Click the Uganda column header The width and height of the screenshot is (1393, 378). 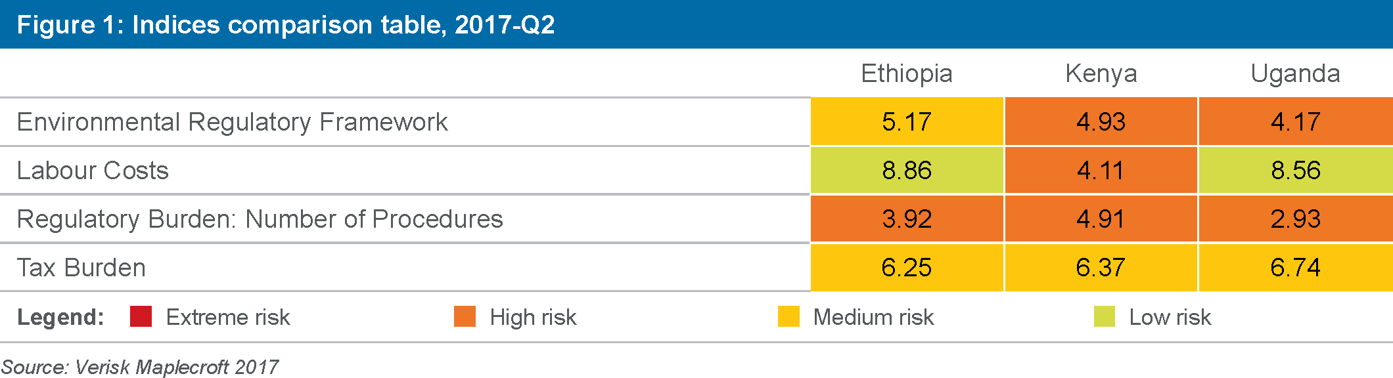coord(1295,73)
